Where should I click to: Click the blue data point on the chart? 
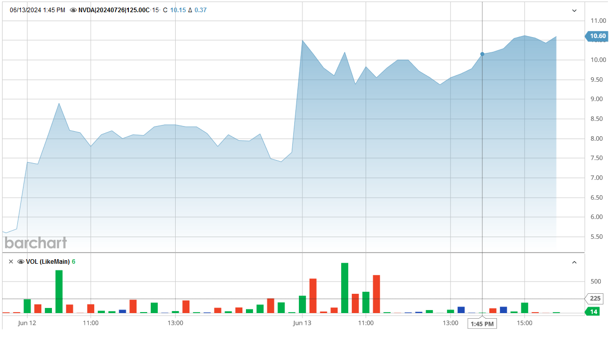[x=482, y=53]
